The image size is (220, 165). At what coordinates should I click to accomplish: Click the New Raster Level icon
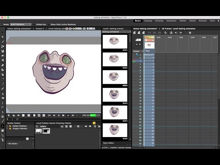143,33
